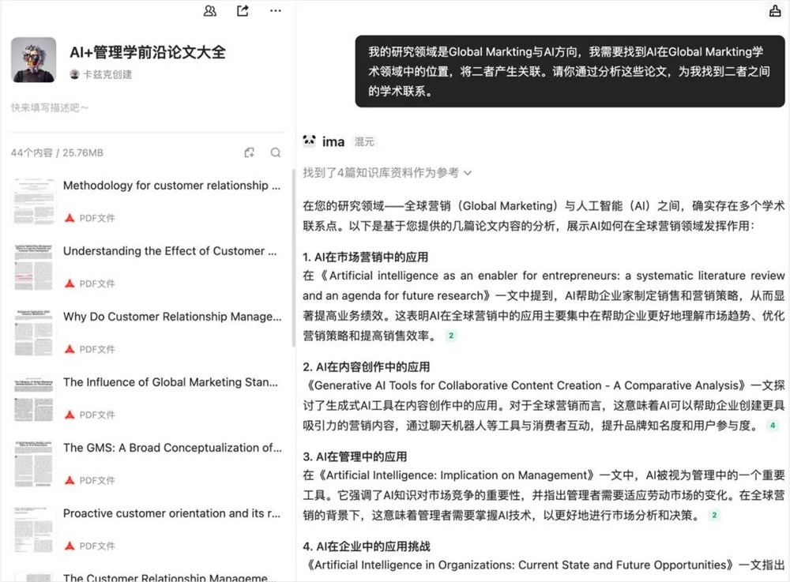Click the 卡兹克创建 creator label
The image size is (790, 582).
click(x=103, y=73)
